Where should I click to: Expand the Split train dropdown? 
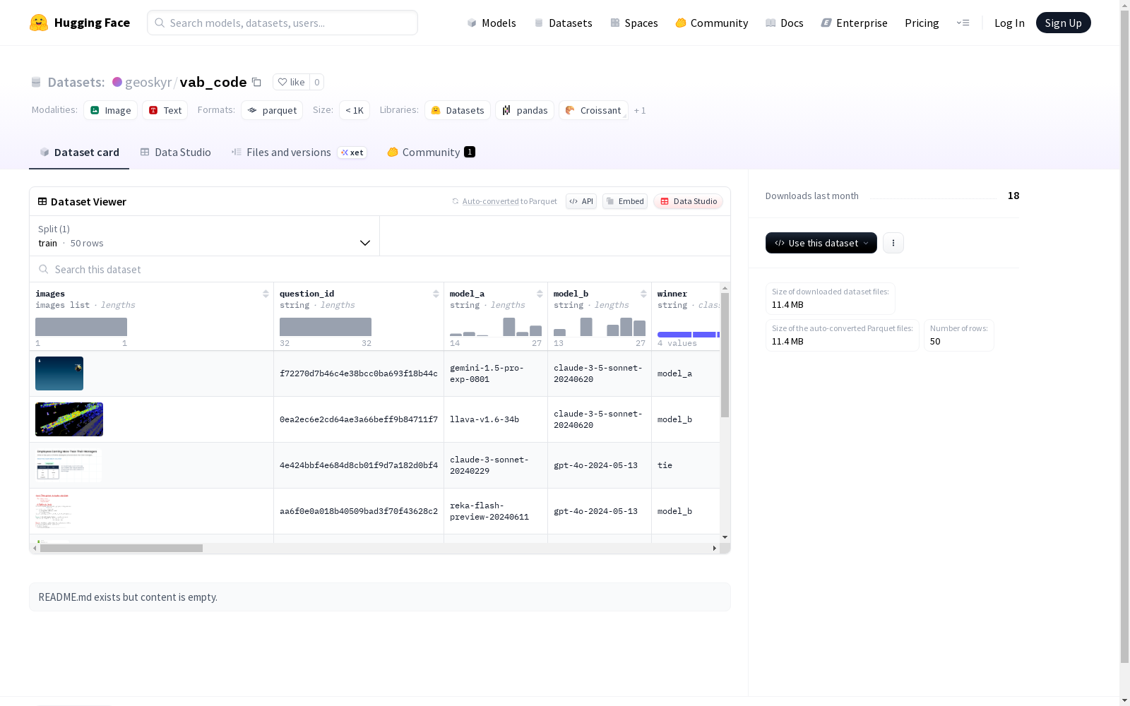205,236
